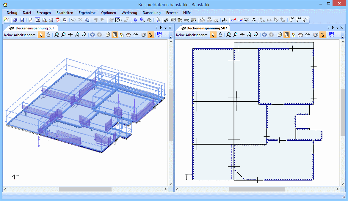
Task: Click the blue sphere icon in main toolbar
Action: [x=135, y=20]
